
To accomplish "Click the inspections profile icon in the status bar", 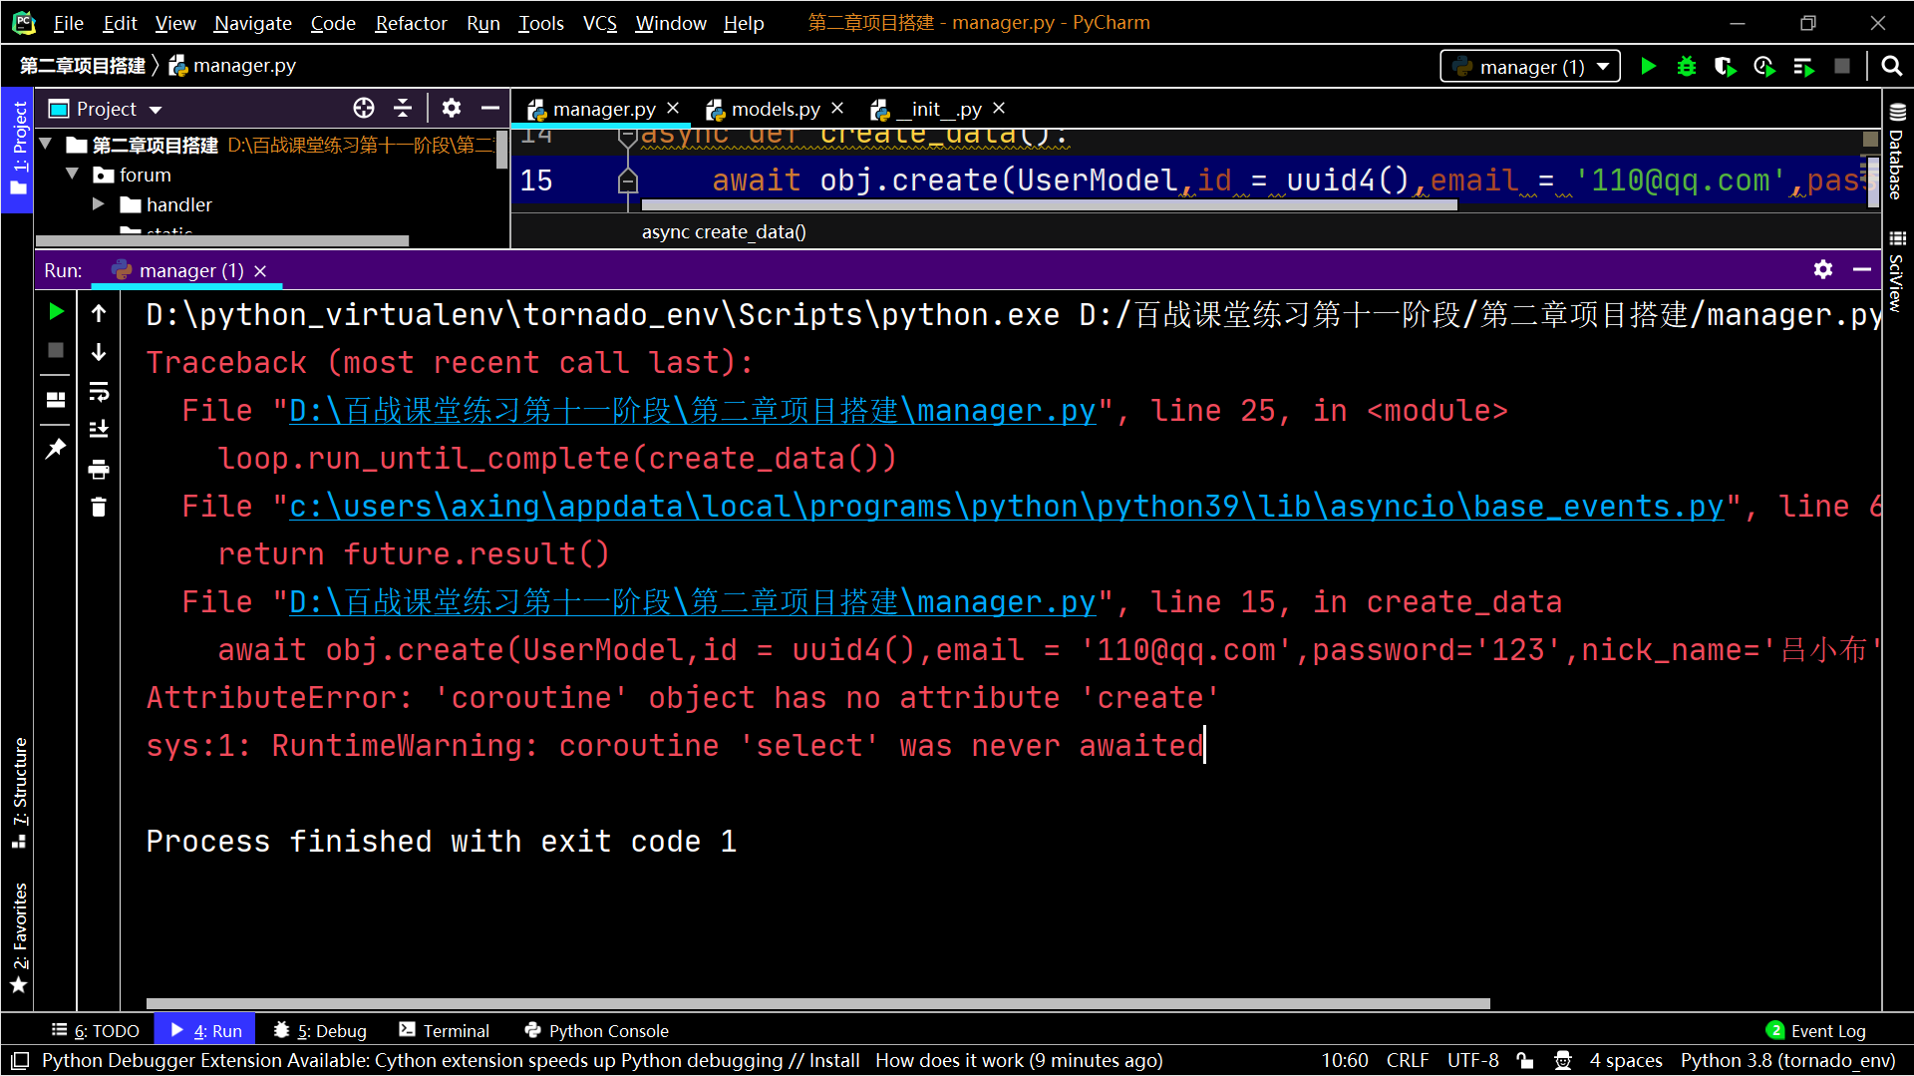I will [x=1563, y=1060].
